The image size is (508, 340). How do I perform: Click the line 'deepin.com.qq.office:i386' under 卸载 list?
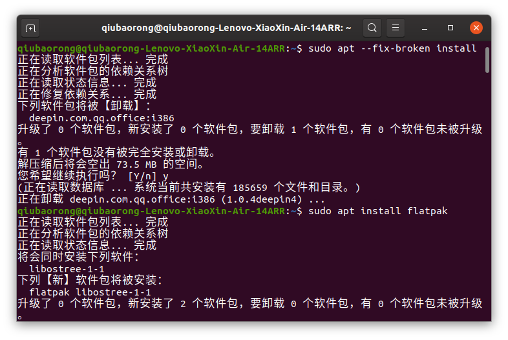101,118
